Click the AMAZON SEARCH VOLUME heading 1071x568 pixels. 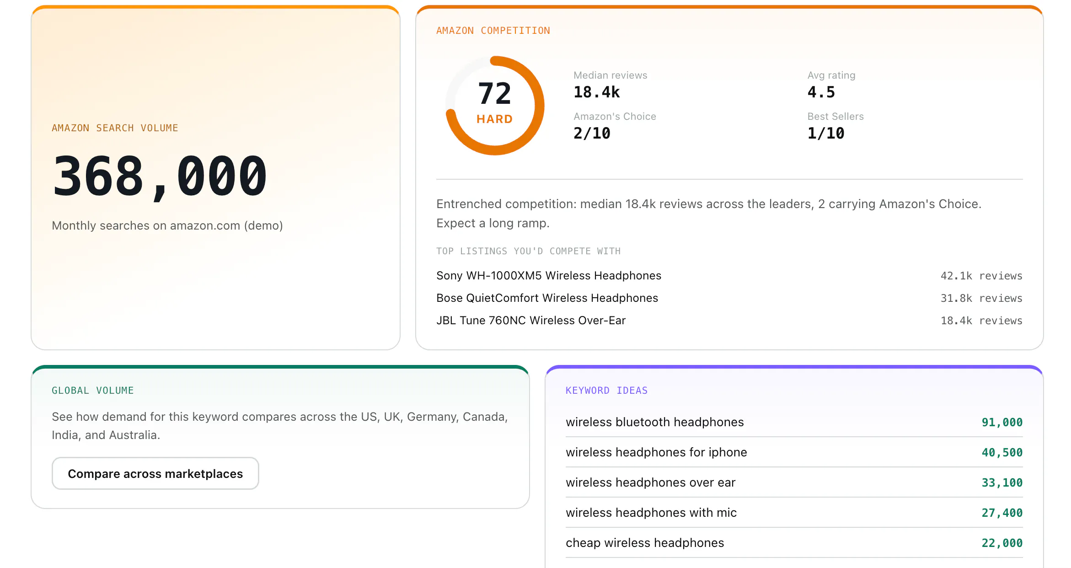115,128
